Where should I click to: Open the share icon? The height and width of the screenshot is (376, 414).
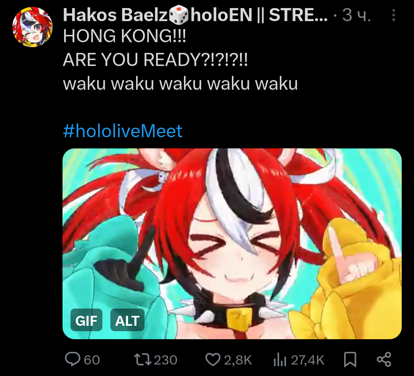pyautogui.click(x=384, y=360)
